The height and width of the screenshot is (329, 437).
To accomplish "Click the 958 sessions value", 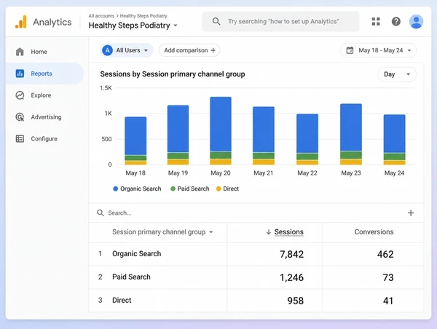I will [296, 301].
